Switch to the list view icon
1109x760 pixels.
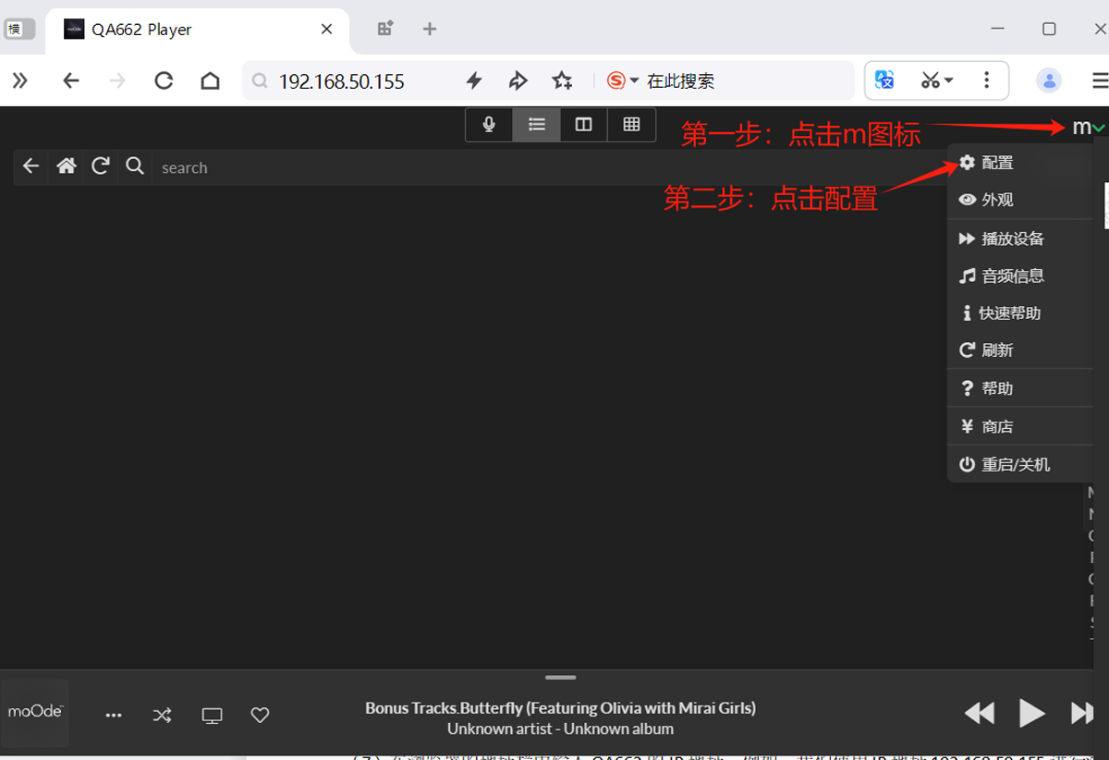coord(537,125)
